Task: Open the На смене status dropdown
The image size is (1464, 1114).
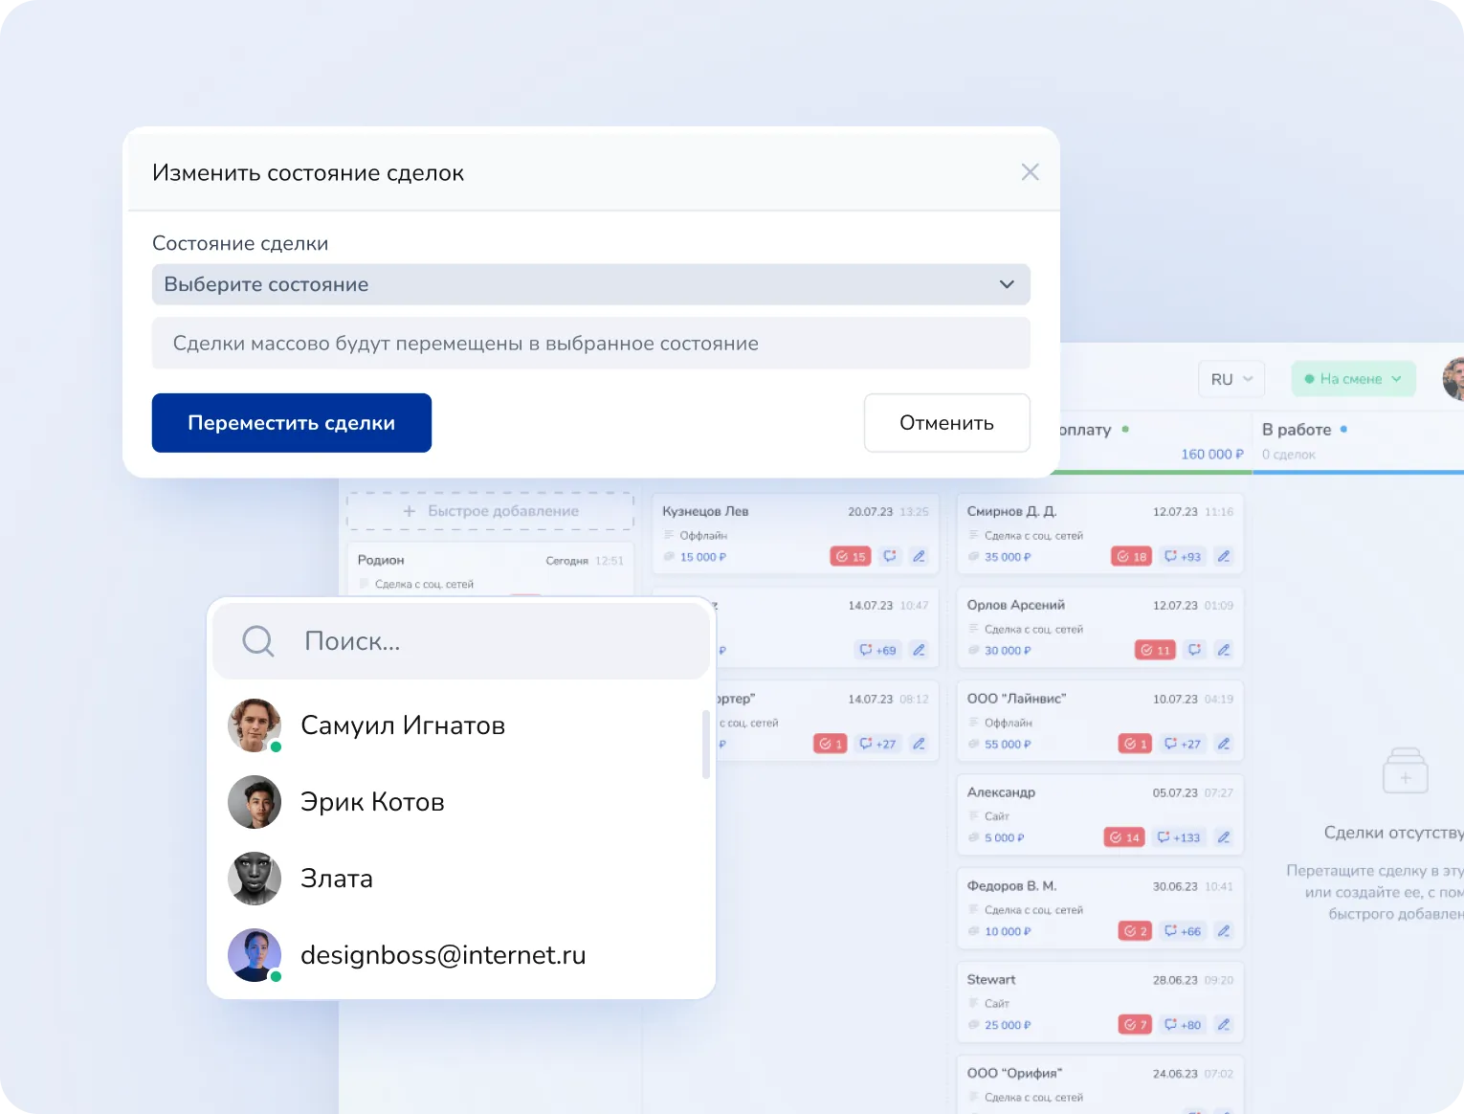Action: coord(1352,379)
